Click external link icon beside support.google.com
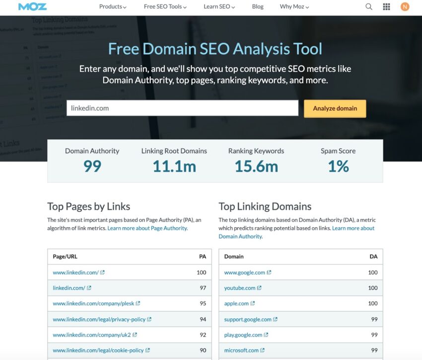This screenshot has width=422, height=360. coord(275,319)
